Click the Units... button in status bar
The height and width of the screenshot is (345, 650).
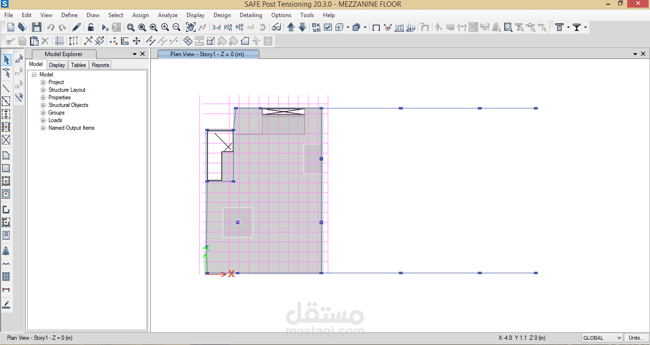pyautogui.click(x=636, y=338)
